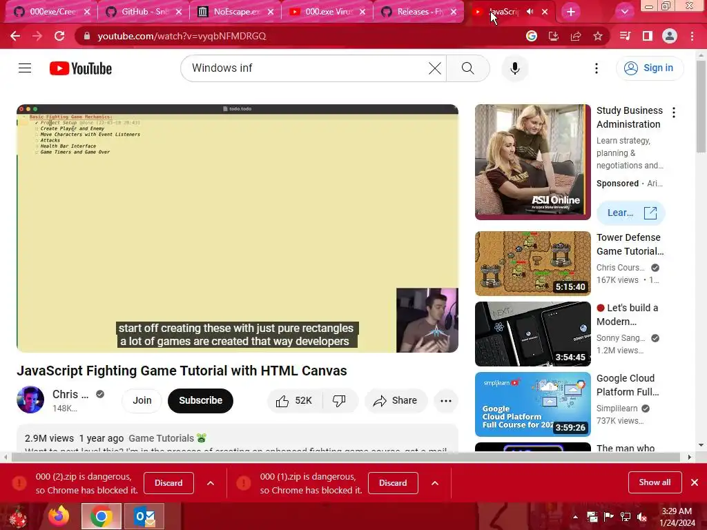Screen dimensions: 707x530
Task: Open network icon in system tray
Action: coord(626,517)
